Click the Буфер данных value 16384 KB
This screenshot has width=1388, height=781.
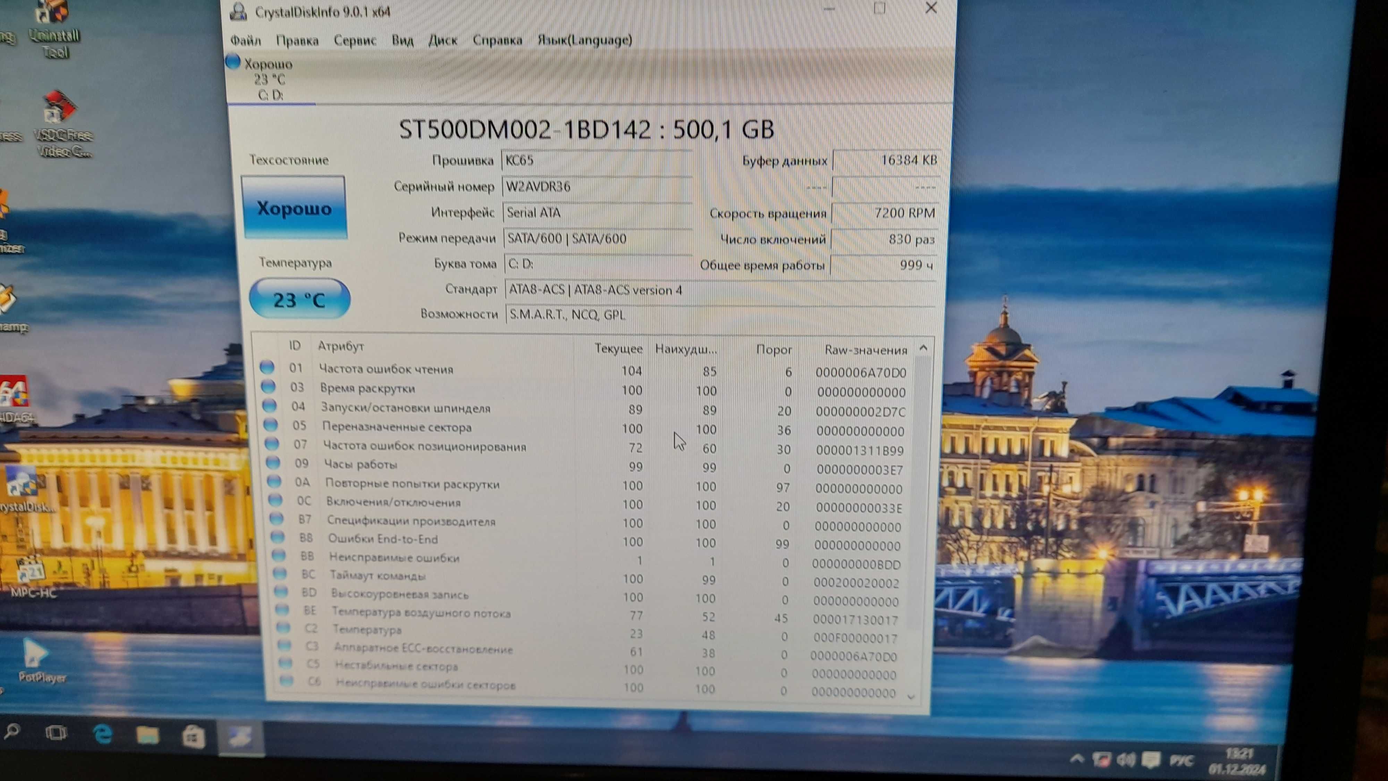pos(886,160)
